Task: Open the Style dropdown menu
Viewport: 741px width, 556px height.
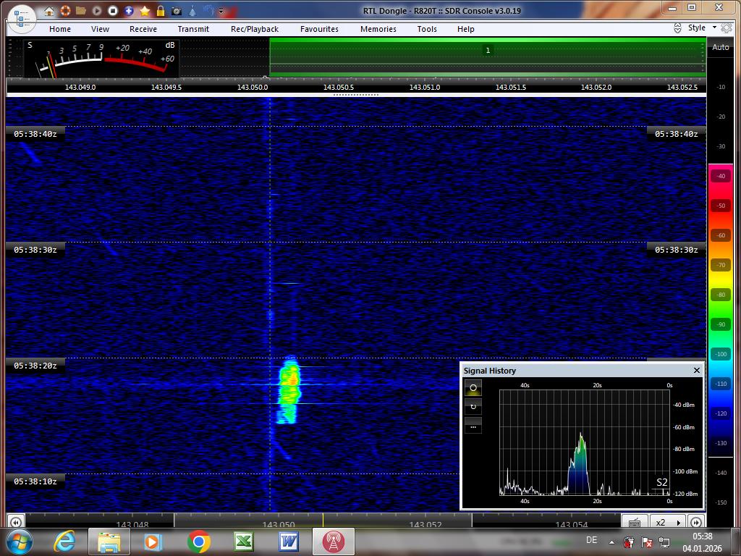Action: click(x=702, y=28)
